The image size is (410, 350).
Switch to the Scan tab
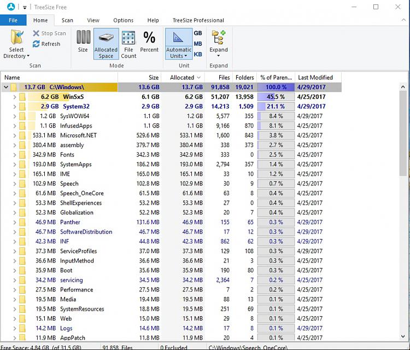[x=67, y=20]
